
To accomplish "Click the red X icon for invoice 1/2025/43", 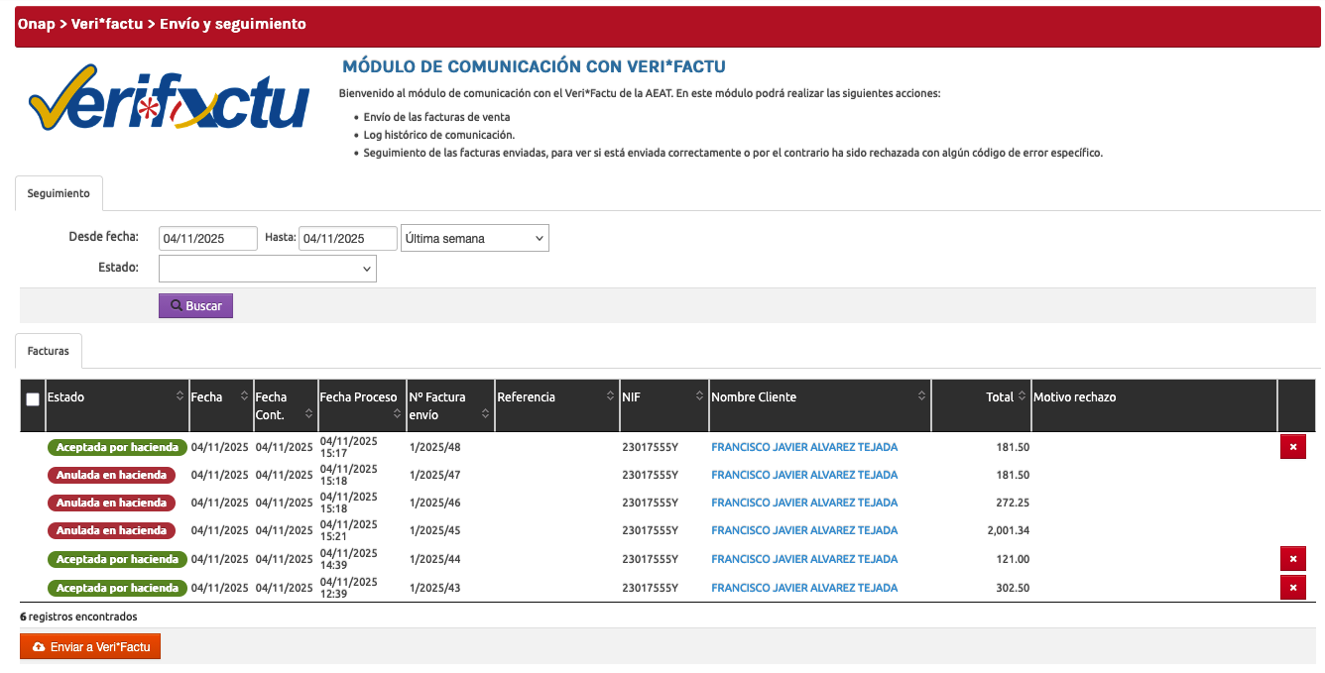I will 1292,588.
